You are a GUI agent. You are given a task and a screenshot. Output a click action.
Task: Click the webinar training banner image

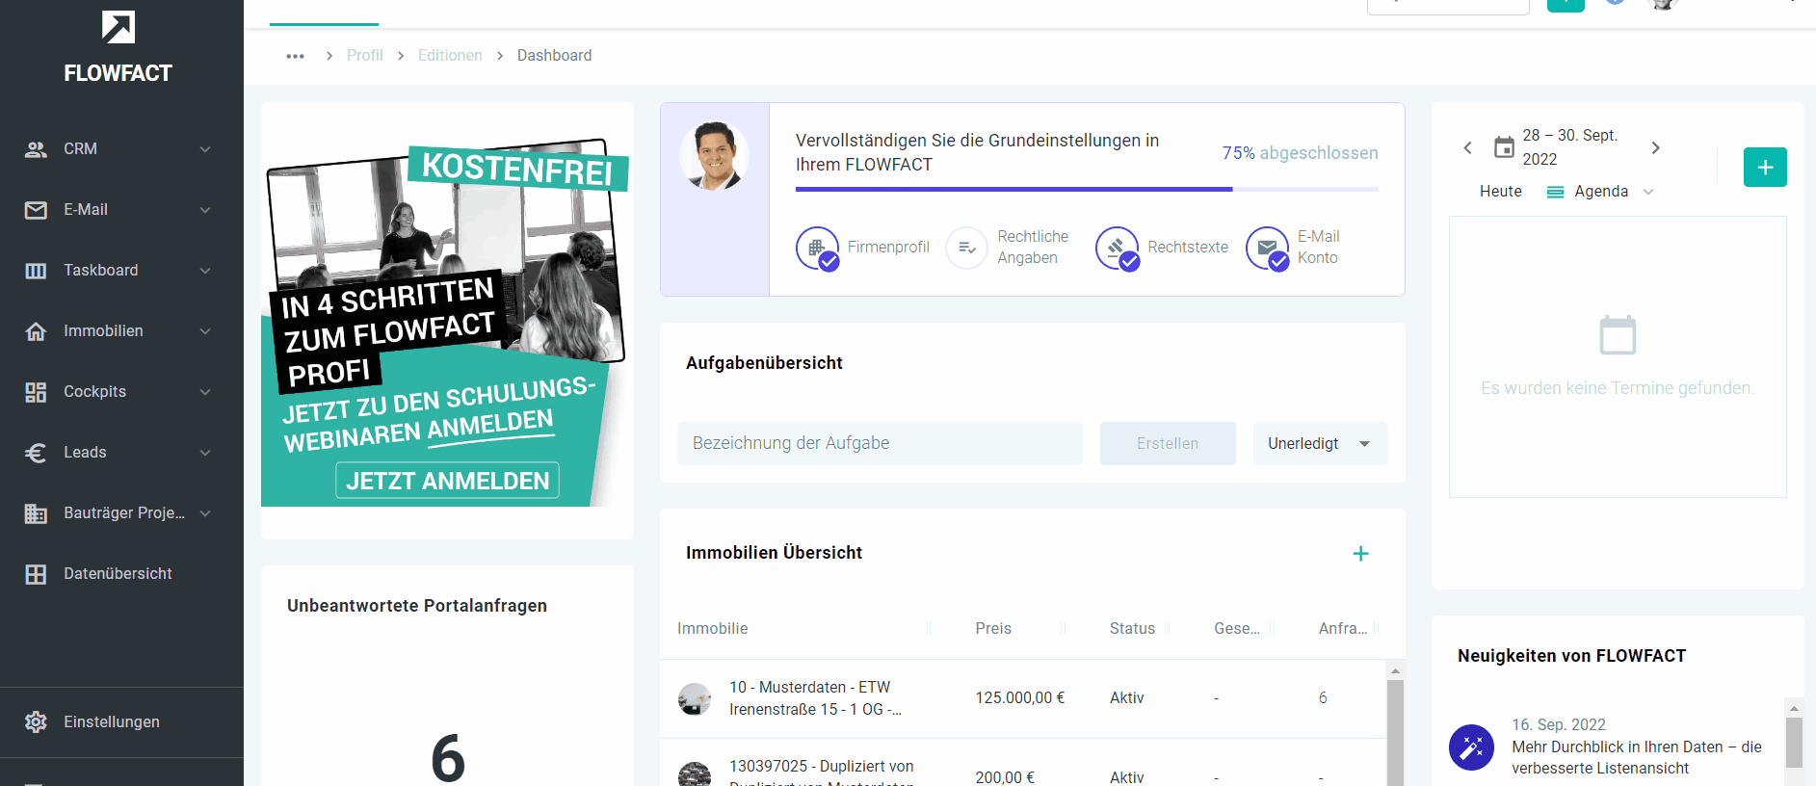(447, 323)
